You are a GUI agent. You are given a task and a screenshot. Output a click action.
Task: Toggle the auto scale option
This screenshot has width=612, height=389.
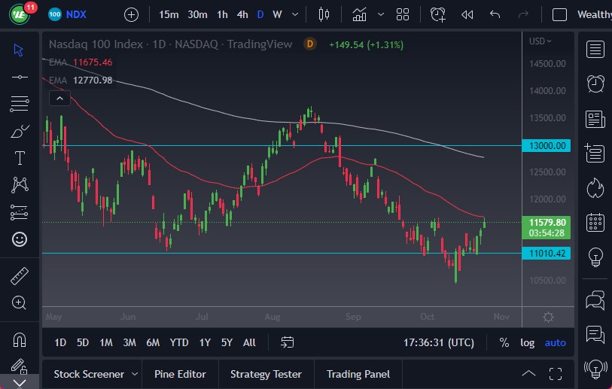pyautogui.click(x=555, y=342)
